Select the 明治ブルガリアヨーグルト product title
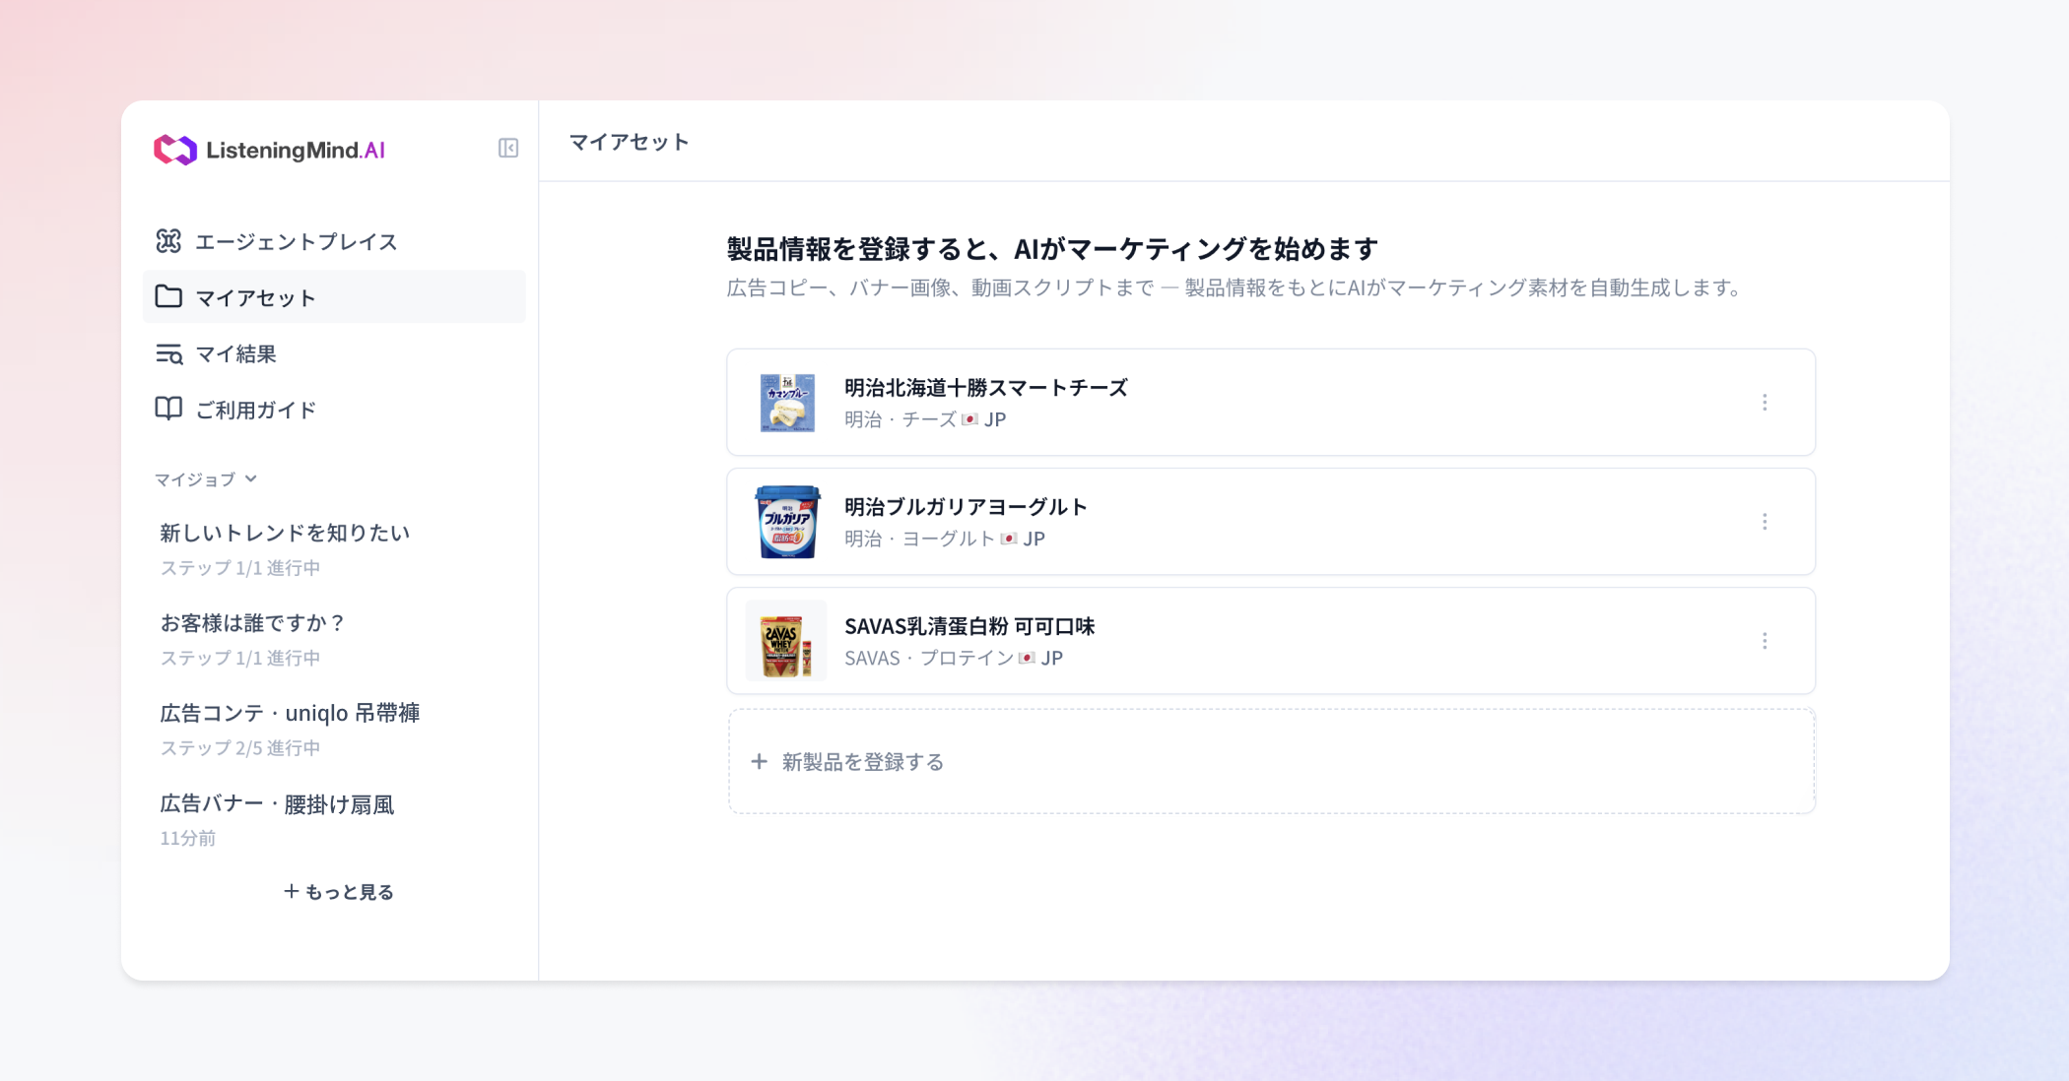 click(966, 507)
